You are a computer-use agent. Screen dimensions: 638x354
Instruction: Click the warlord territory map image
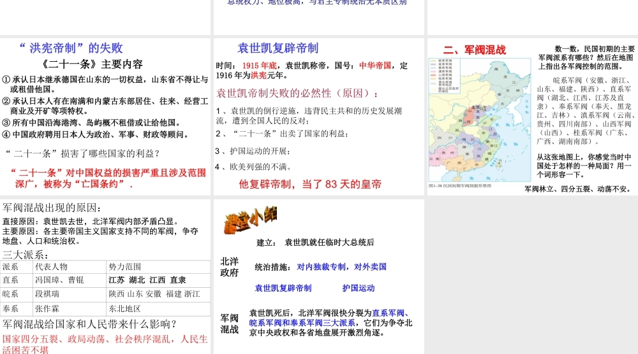click(480, 120)
